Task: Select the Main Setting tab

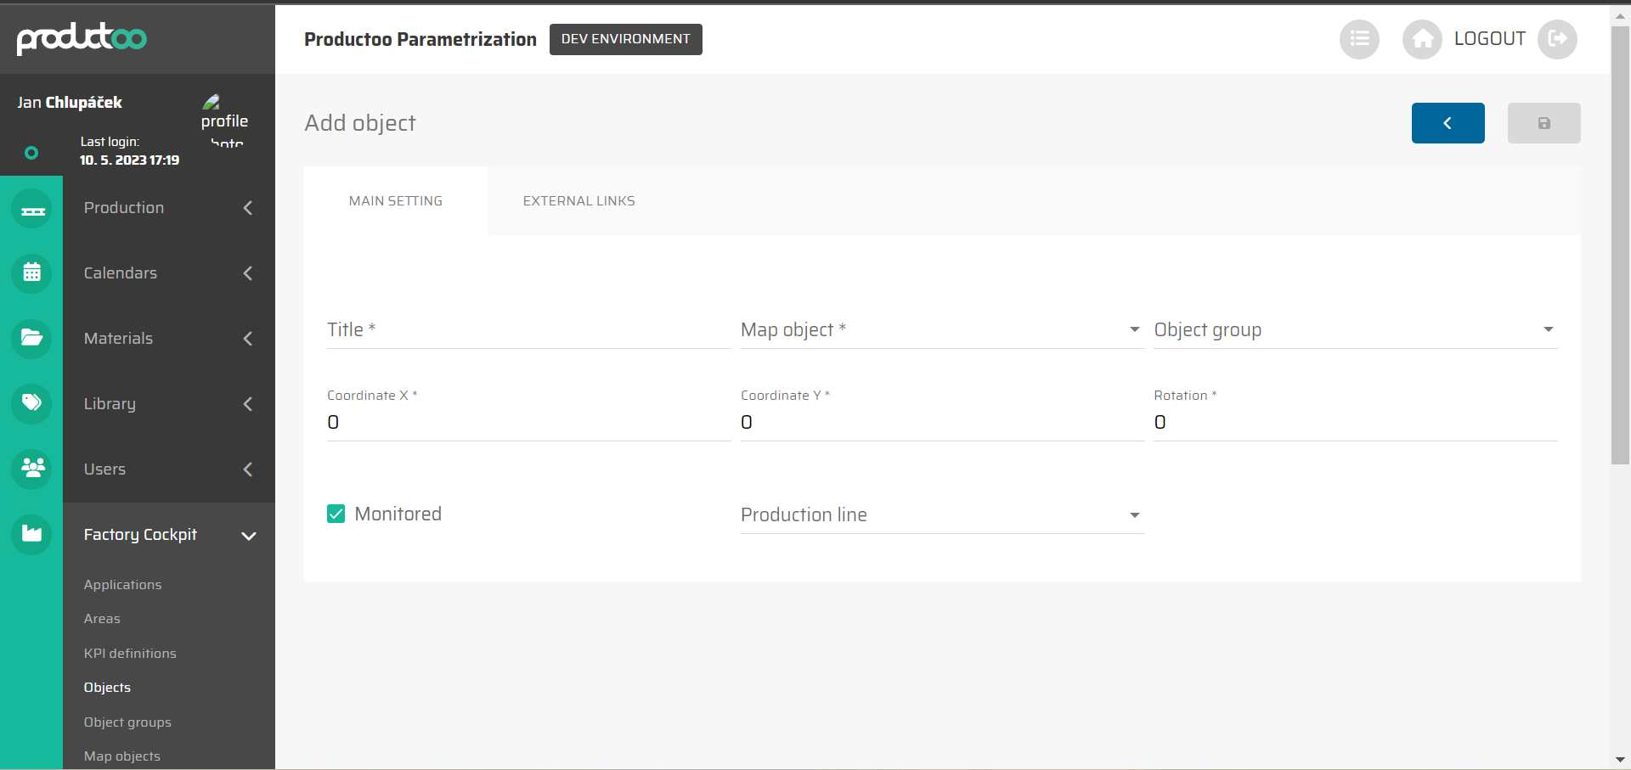Action: (396, 201)
